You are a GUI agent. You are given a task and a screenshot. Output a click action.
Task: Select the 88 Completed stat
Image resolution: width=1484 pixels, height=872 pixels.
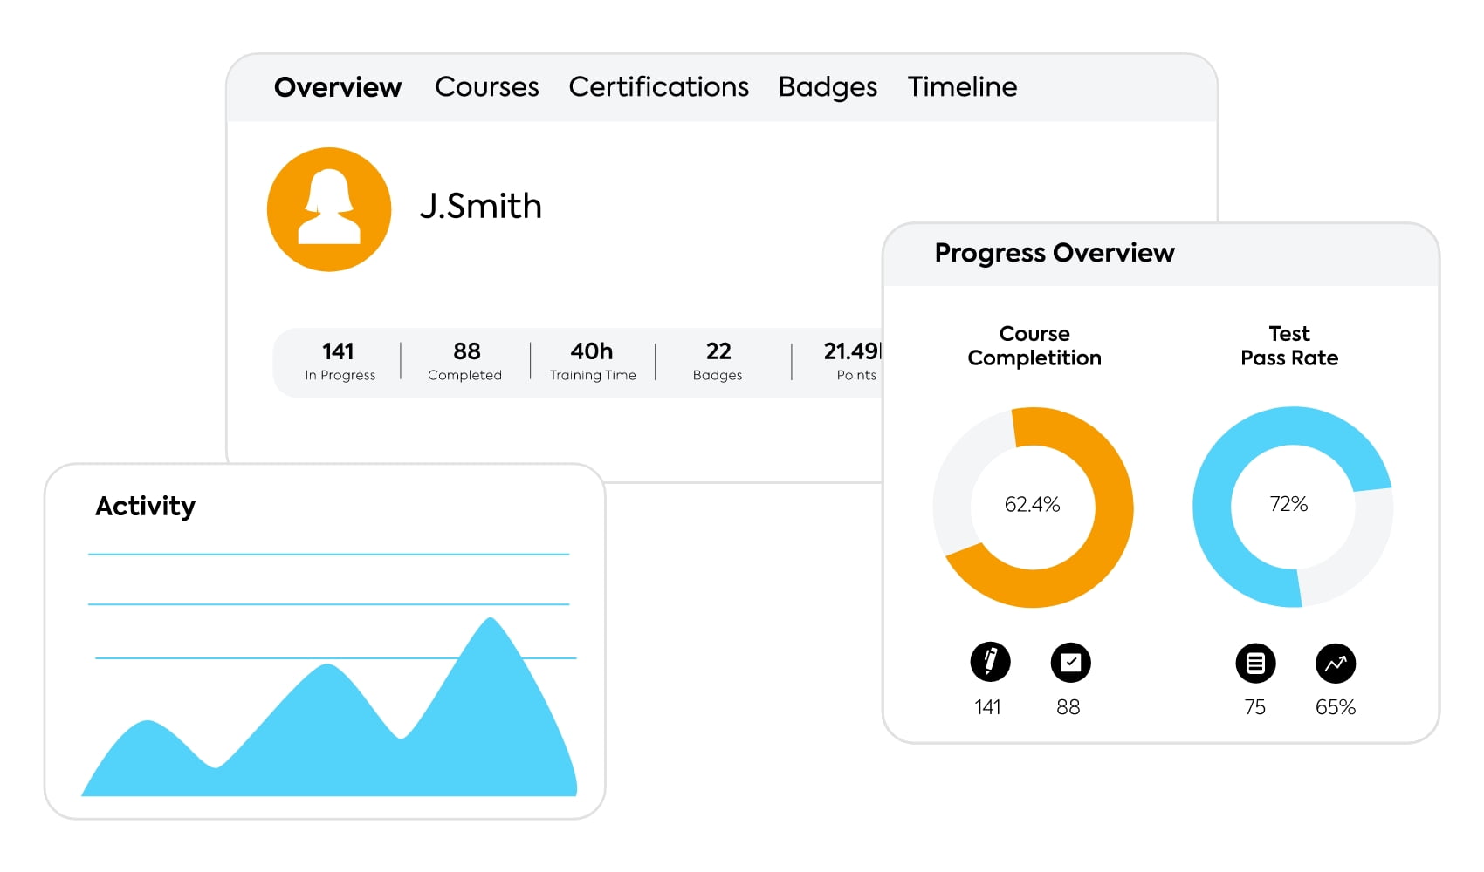[465, 362]
